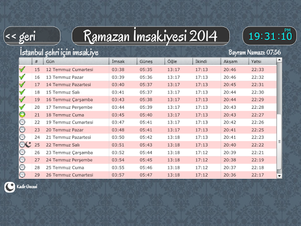The height and width of the screenshot is (226, 301).
Task: Select the 22 Temmuz Salı row
Action: click(x=148, y=145)
